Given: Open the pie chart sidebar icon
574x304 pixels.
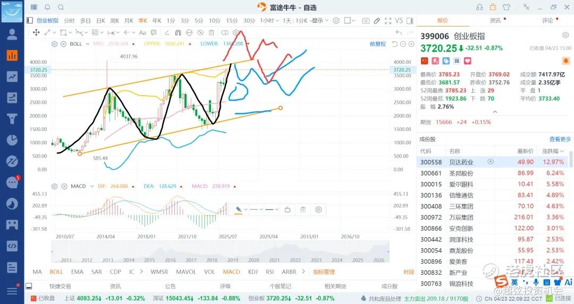Looking at the screenshot, I should (12, 140).
